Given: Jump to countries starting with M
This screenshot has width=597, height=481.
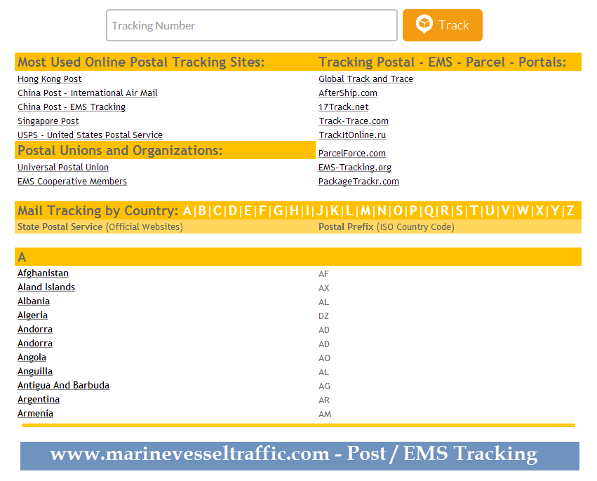Looking at the screenshot, I should 365,211.
